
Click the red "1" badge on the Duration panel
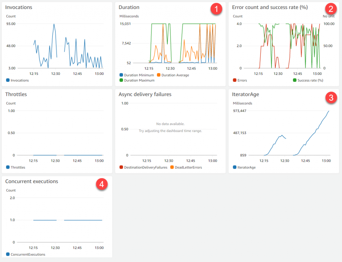click(x=216, y=9)
